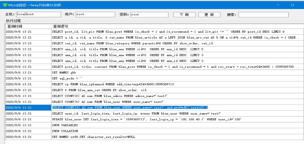304x144 pixels.
Task: Maximize the Mysql监控 window
Action: [x=292, y=5]
